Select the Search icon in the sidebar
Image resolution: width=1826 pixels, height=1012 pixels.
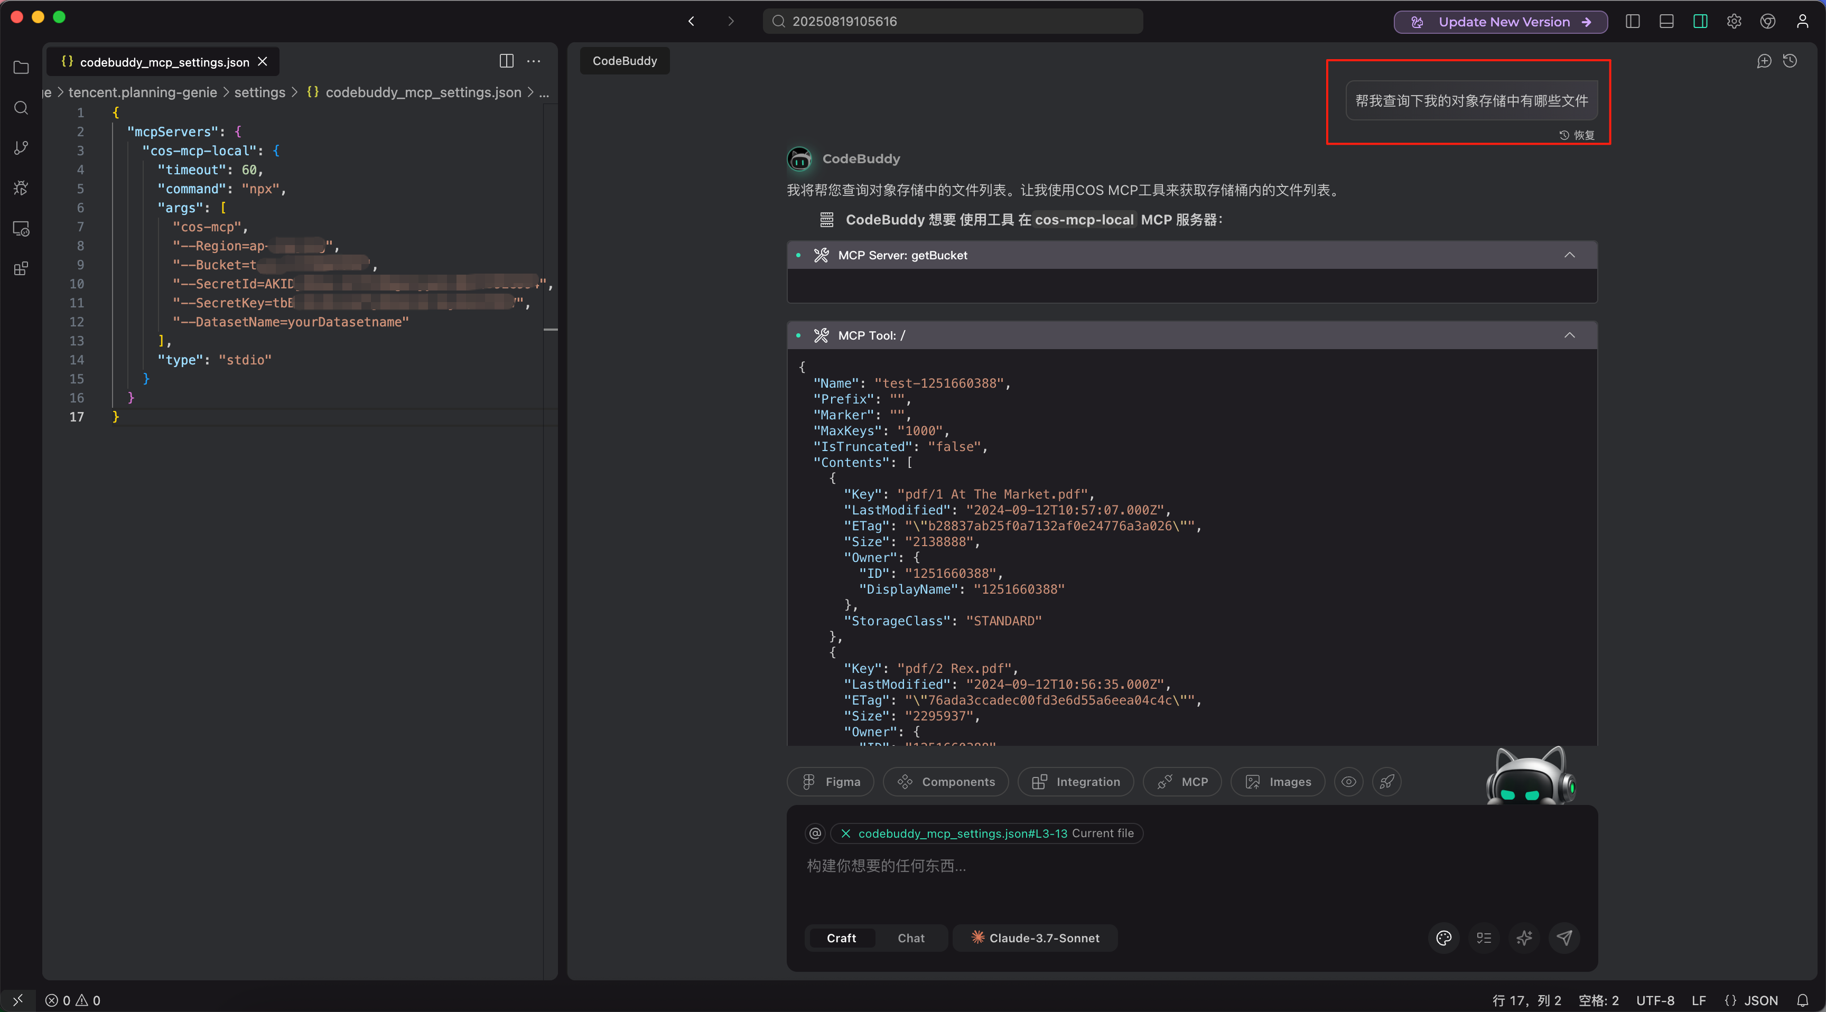click(21, 108)
